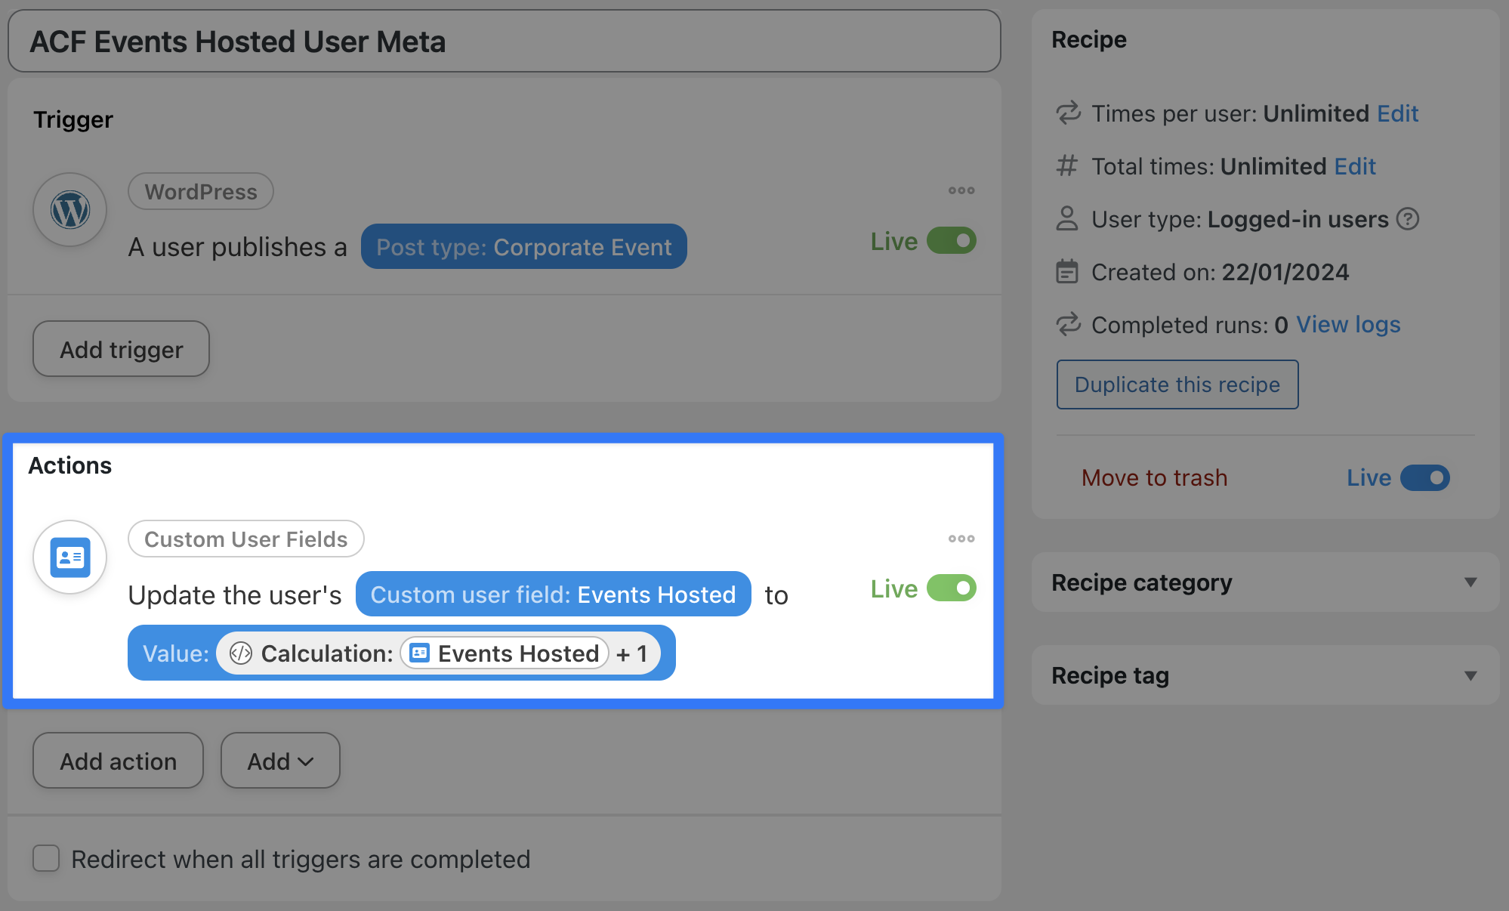Click the user icon beside User type
This screenshot has height=911, width=1509.
pyautogui.click(x=1066, y=219)
